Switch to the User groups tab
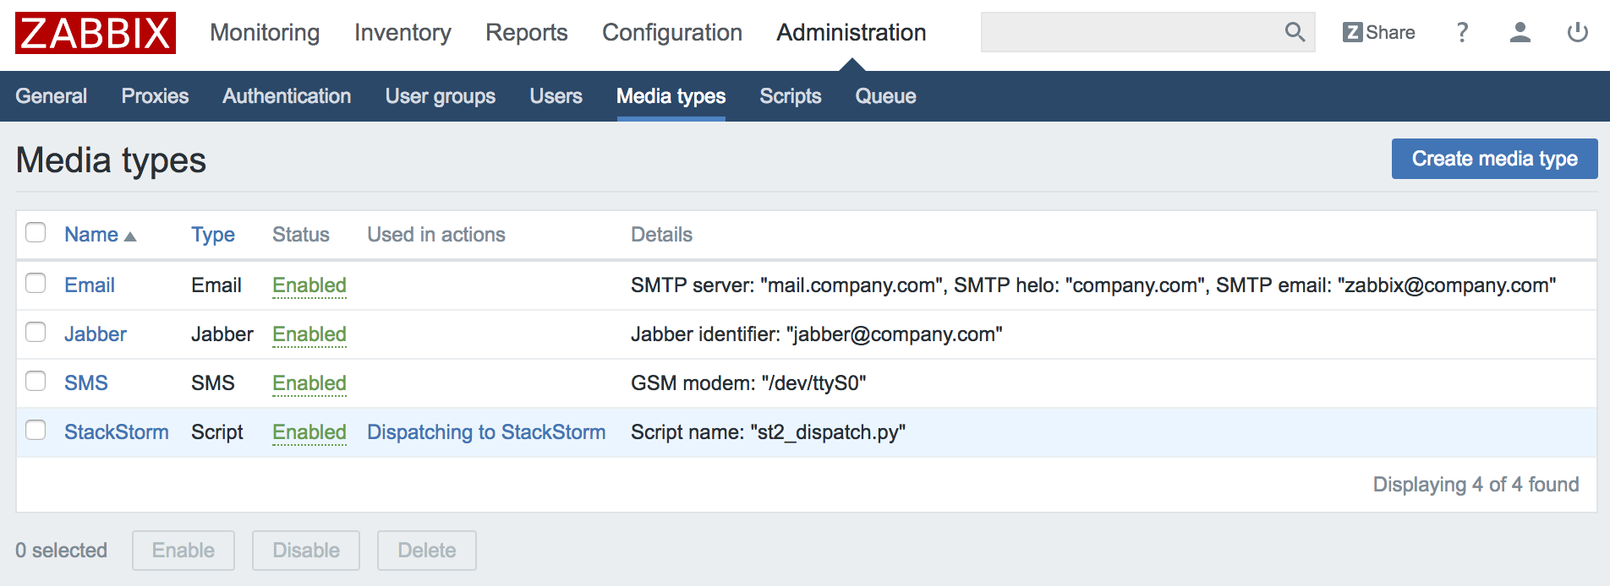The height and width of the screenshot is (586, 1610). [441, 96]
